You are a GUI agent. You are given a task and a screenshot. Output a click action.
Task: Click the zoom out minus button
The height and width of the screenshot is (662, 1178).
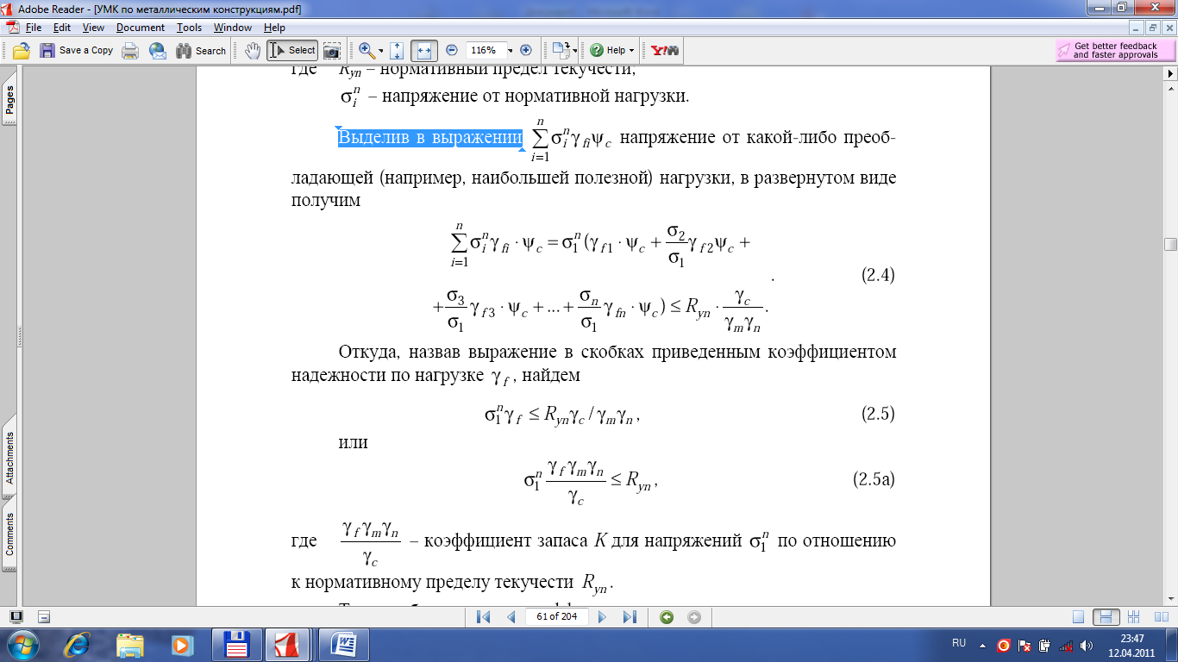(452, 50)
